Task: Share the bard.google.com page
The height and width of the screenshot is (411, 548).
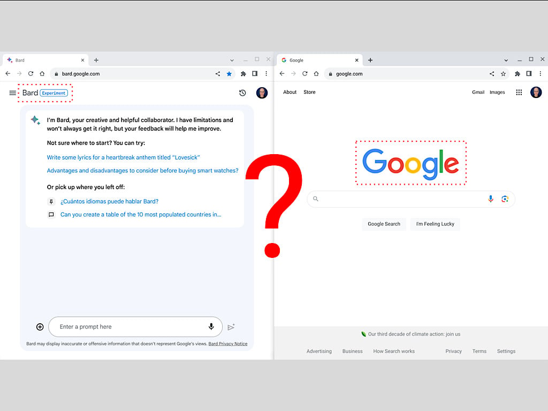Action: point(218,74)
